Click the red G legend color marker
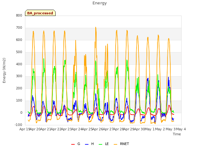This screenshot has width=200, height=150. (73, 144)
